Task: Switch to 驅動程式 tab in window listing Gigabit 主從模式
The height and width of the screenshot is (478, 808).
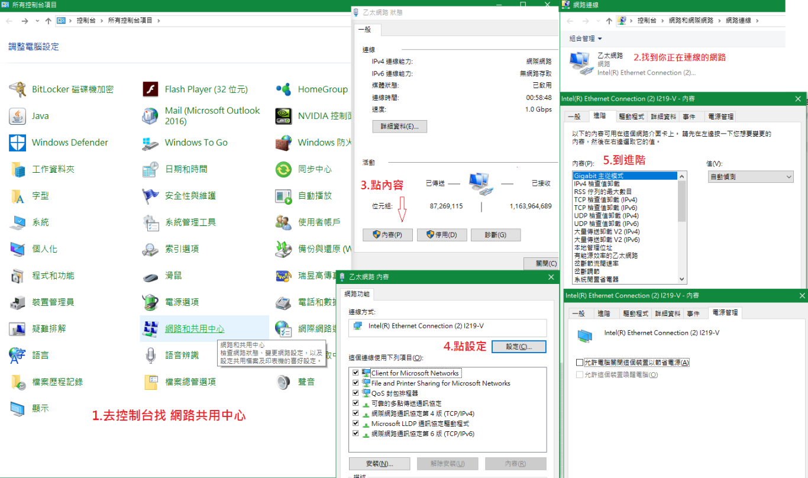Action: click(x=632, y=117)
